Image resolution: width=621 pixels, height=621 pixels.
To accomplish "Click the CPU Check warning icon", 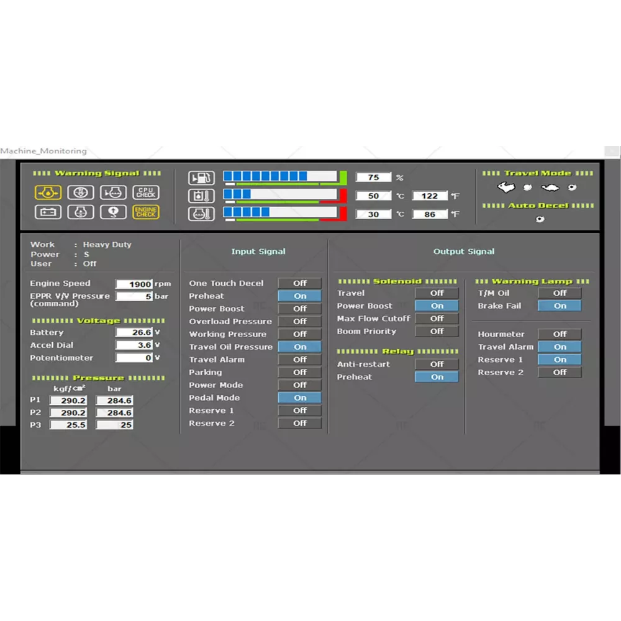I will [x=146, y=193].
